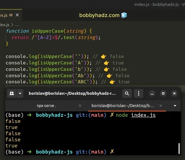Click the terminal window title borislav@borislav:~/Desktop
The image size is (185, 160).
pyautogui.click(x=72, y=93)
